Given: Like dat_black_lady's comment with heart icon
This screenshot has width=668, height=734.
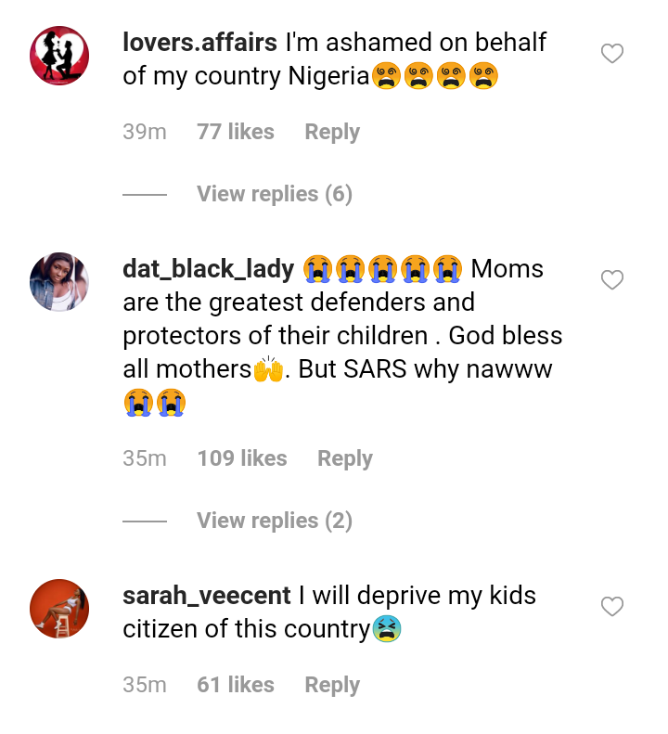Looking at the screenshot, I should [612, 280].
